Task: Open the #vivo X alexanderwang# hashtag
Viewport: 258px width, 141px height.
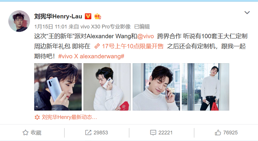Action: coord(91,56)
